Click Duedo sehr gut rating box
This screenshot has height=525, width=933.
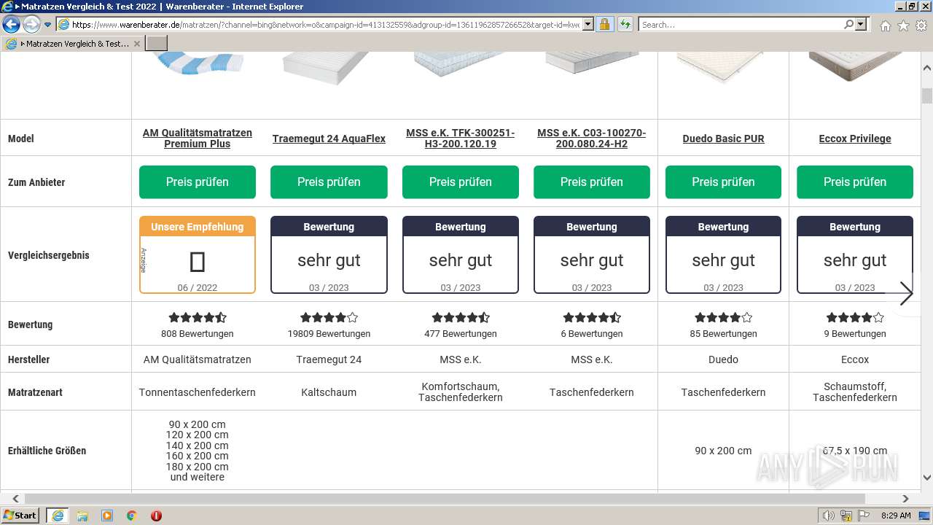coord(723,254)
